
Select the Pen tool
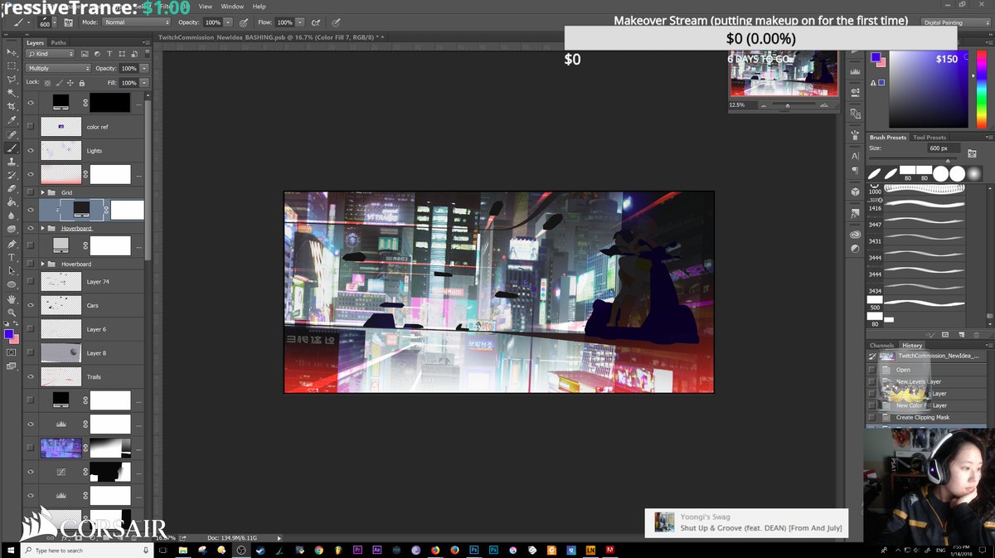click(12, 244)
